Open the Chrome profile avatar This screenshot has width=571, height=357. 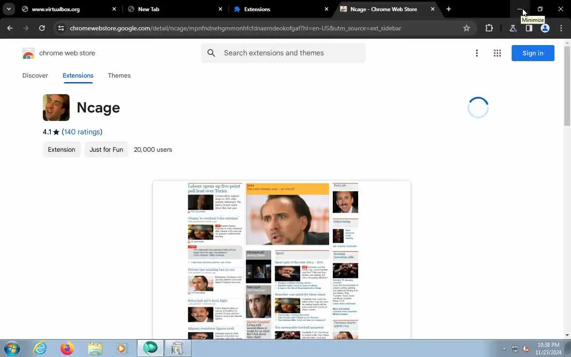[x=545, y=28]
